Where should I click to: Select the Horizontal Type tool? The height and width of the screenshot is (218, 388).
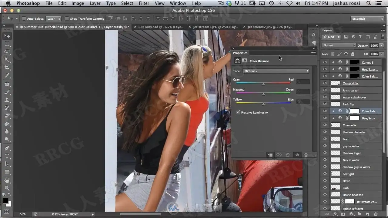click(7, 156)
